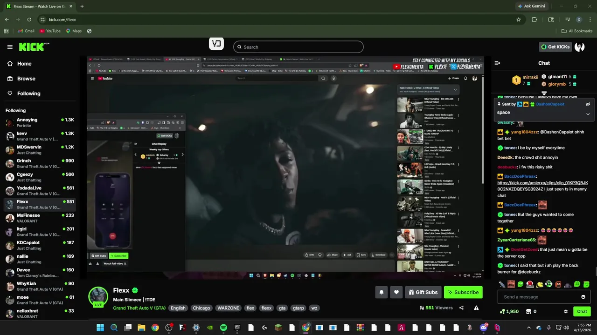Click the Ask Gemini button
597x335 pixels.
coord(531,6)
